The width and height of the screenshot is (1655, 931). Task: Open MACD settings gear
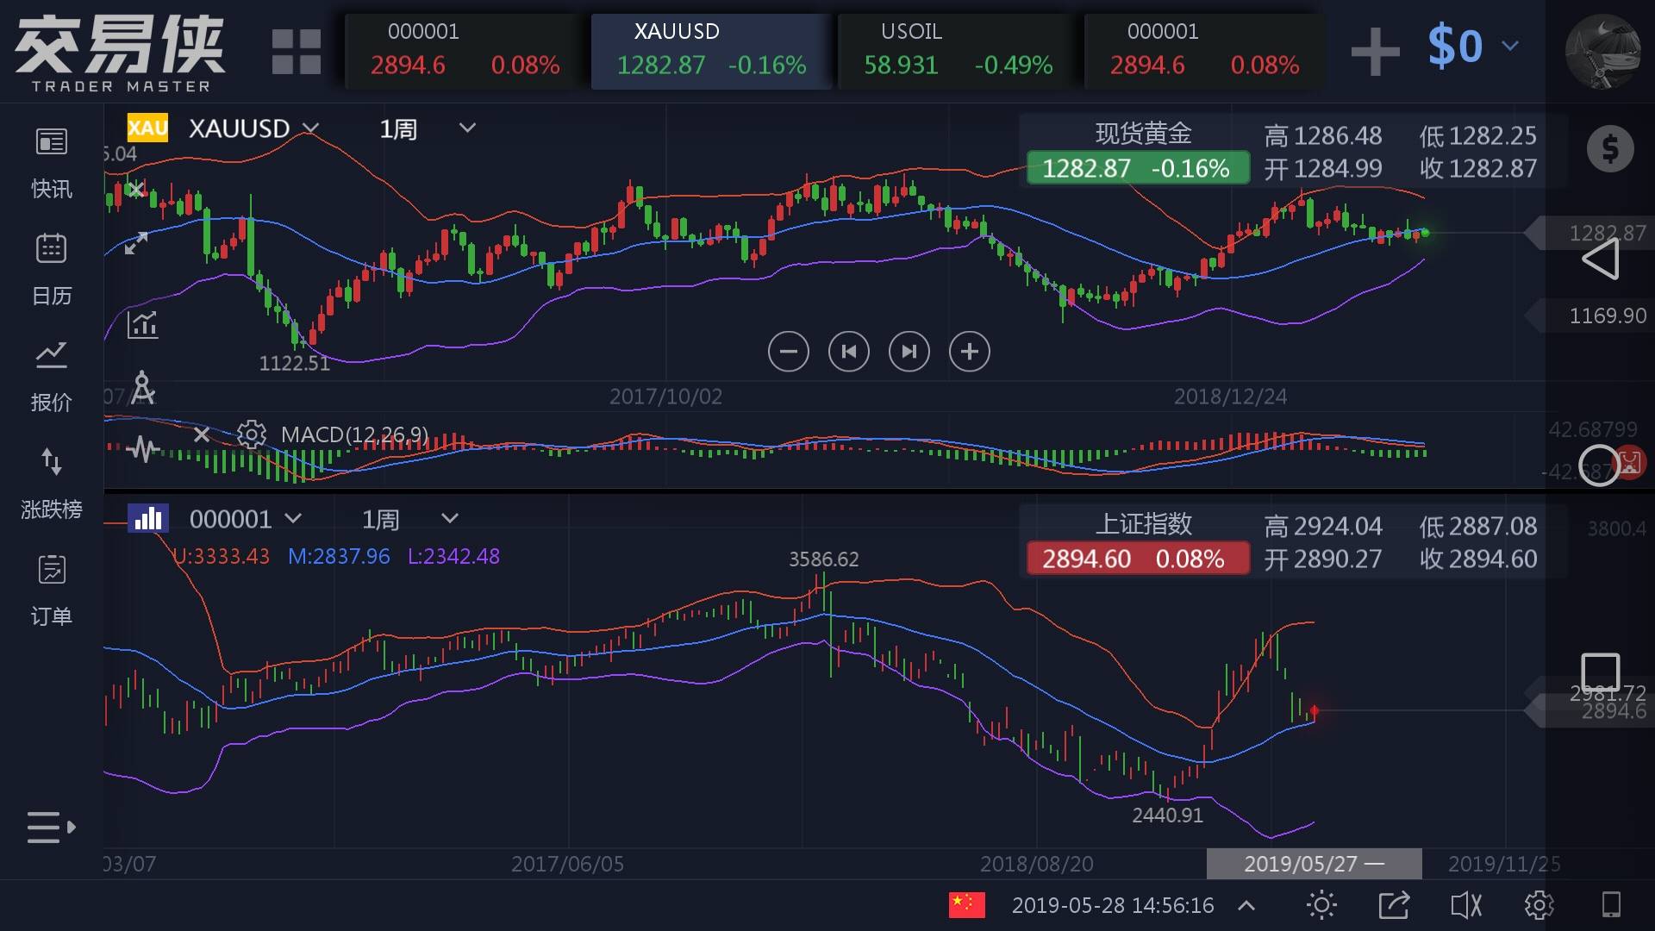(252, 434)
